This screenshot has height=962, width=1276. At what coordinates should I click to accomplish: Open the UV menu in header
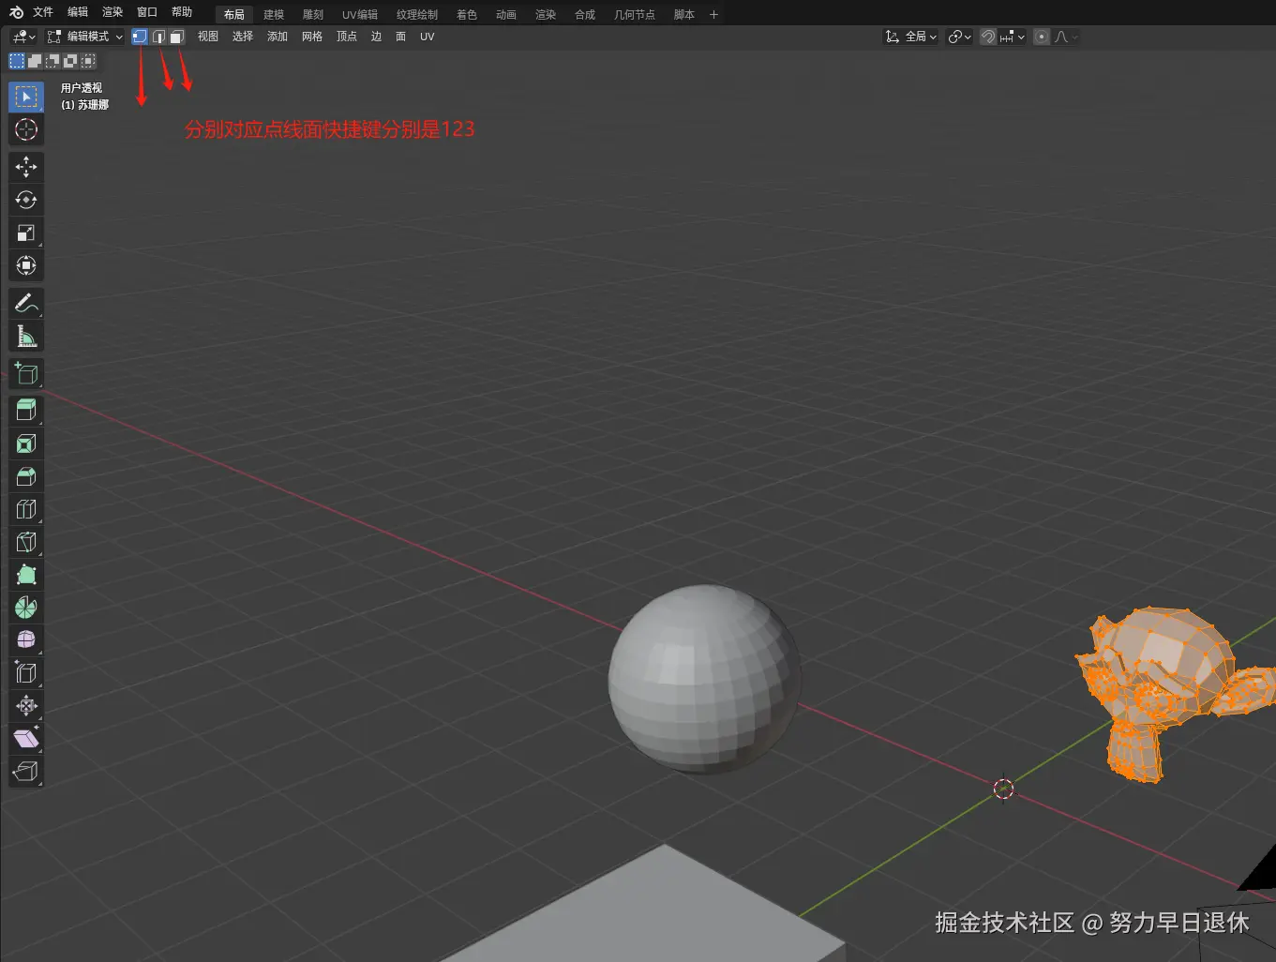[x=428, y=37]
